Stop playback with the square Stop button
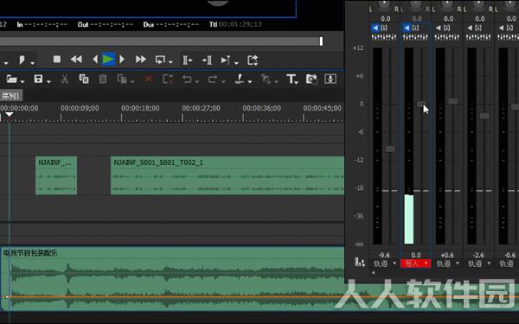 coord(57,59)
